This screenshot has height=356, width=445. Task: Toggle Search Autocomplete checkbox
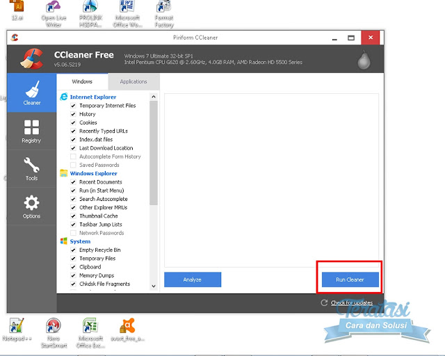click(73, 199)
